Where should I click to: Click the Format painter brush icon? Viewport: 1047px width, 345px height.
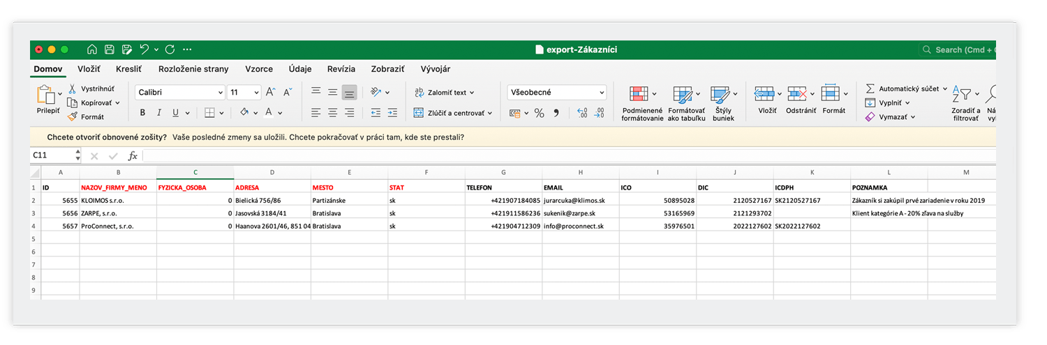tap(73, 117)
